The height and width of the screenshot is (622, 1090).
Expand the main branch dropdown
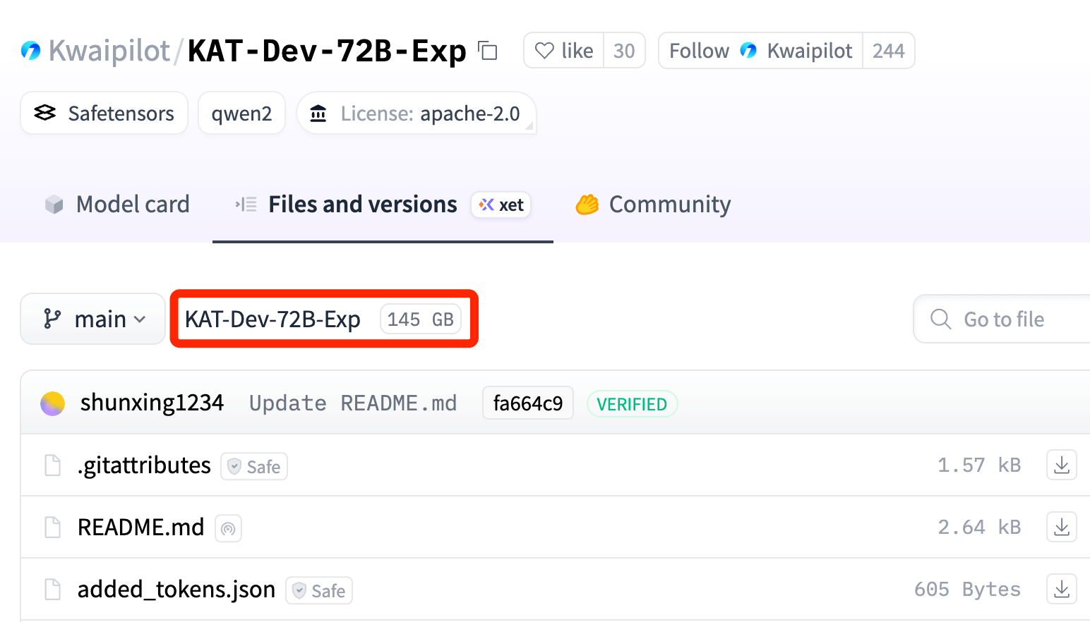[93, 319]
